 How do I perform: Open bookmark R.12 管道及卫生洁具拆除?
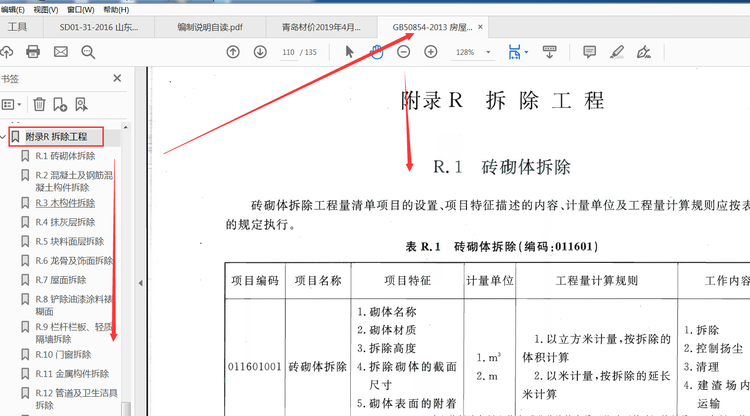click(x=77, y=399)
